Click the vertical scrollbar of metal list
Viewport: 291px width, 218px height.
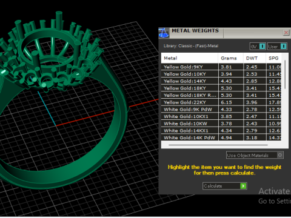pyautogui.click(x=285, y=74)
